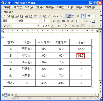Toggle center alignment button
The width and height of the screenshot is (103, 101).
[x=68, y=21]
